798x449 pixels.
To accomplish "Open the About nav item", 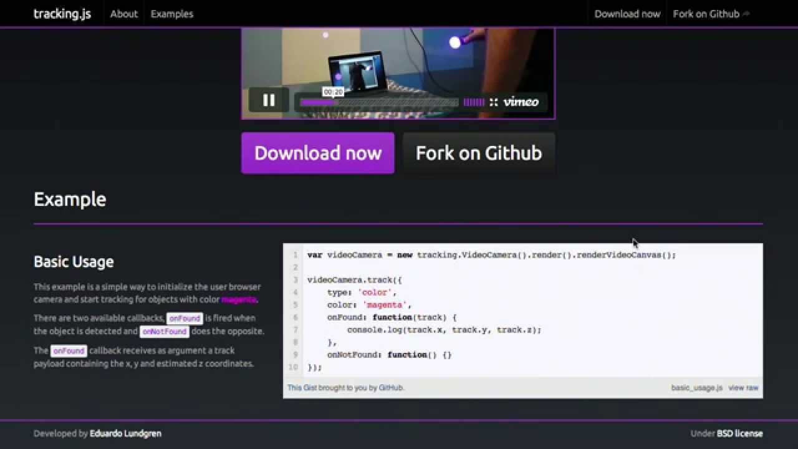I will click(x=124, y=14).
